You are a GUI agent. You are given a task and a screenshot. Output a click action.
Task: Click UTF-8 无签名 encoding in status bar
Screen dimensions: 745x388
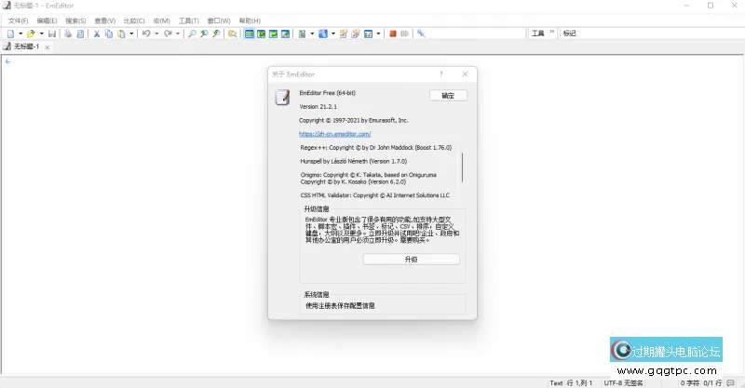point(623,382)
